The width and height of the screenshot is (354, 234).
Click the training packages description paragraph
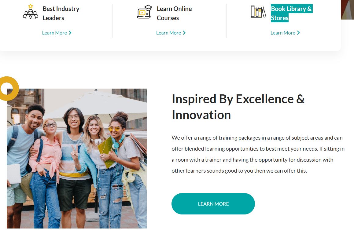click(x=258, y=154)
